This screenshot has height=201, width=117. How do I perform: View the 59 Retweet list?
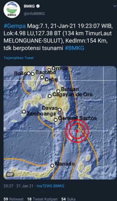(x=13, y=199)
